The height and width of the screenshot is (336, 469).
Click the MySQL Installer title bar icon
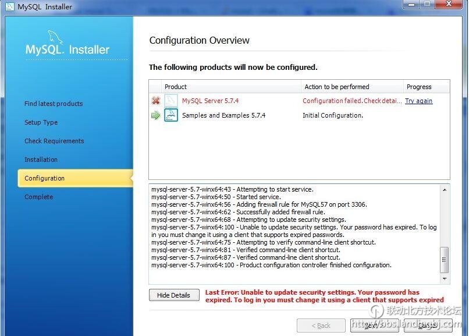9,7
